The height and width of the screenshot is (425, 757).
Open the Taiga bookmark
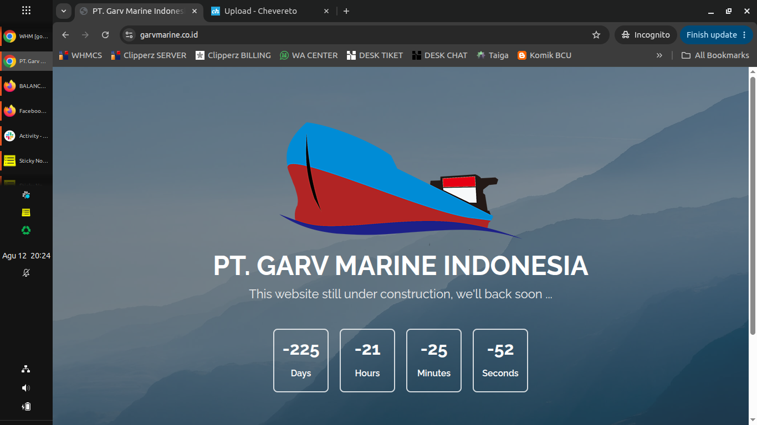click(492, 55)
